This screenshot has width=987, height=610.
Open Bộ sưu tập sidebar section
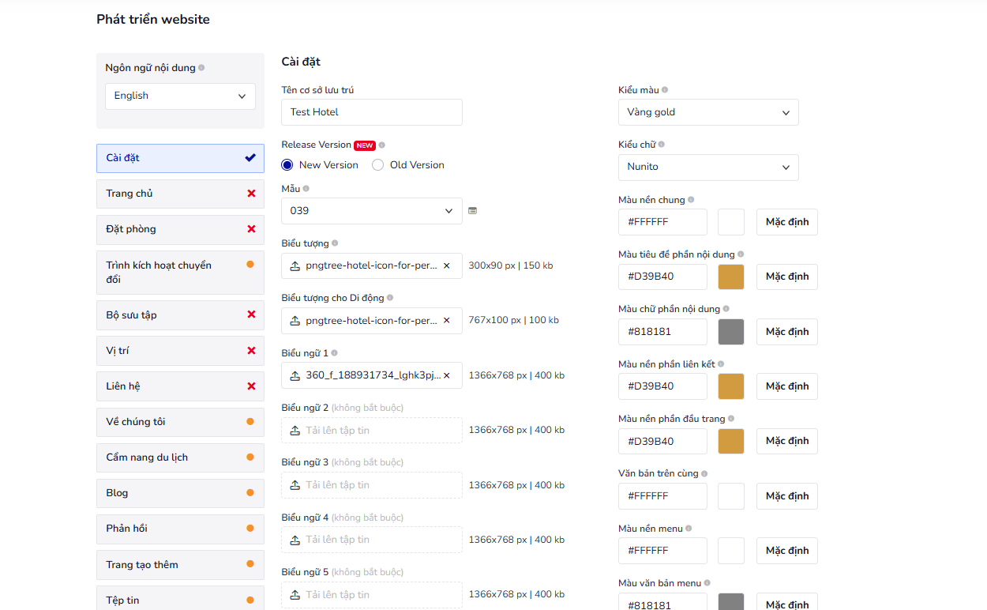[x=180, y=315]
